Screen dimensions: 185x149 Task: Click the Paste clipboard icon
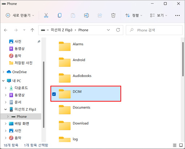point(73,16)
